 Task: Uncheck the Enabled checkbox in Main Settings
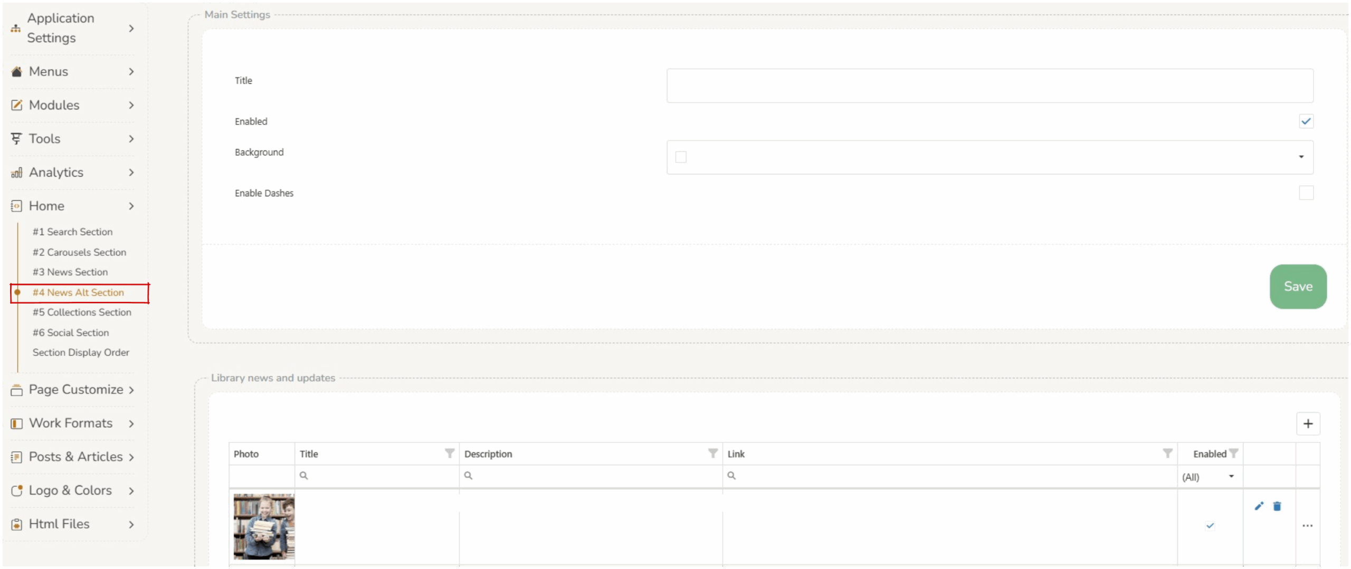click(x=1306, y=121)
